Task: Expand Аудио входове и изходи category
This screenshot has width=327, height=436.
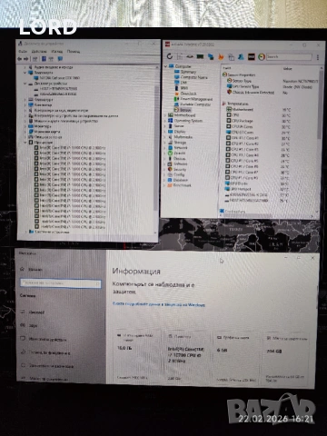Action: [25, 67]
